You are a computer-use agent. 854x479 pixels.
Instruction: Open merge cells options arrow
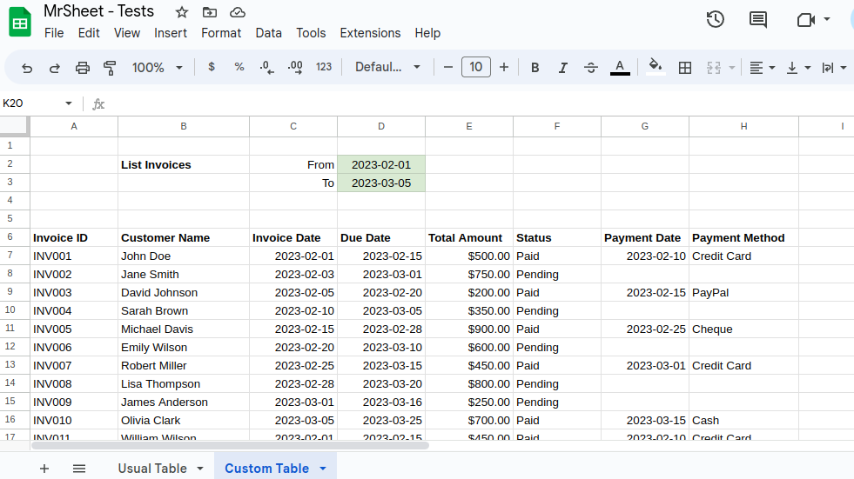point(732,68)
